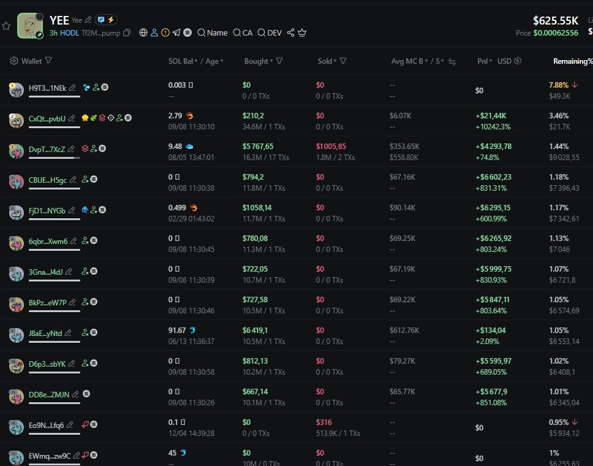
Task: Open Wallet column settings gear
Action: tap(14, 61)
